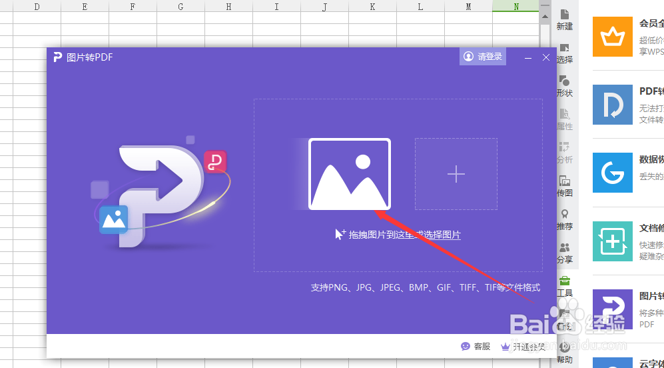Open the 选择 (Select) sidebar tool
The image size is (664, 368).
[565, 53]
